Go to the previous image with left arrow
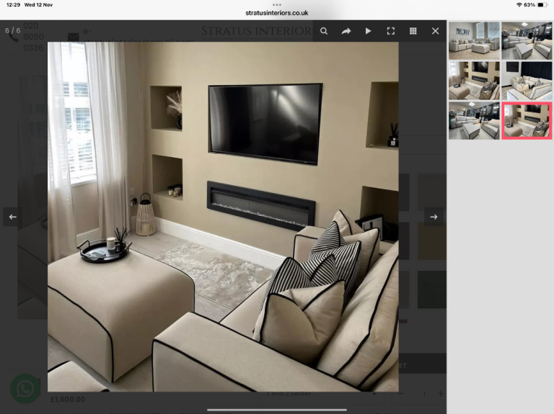The image size is (554, 414). (x=12, y=216)
